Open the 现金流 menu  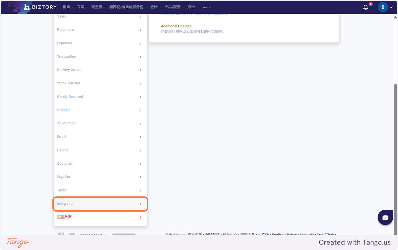[x=98, y=7]
